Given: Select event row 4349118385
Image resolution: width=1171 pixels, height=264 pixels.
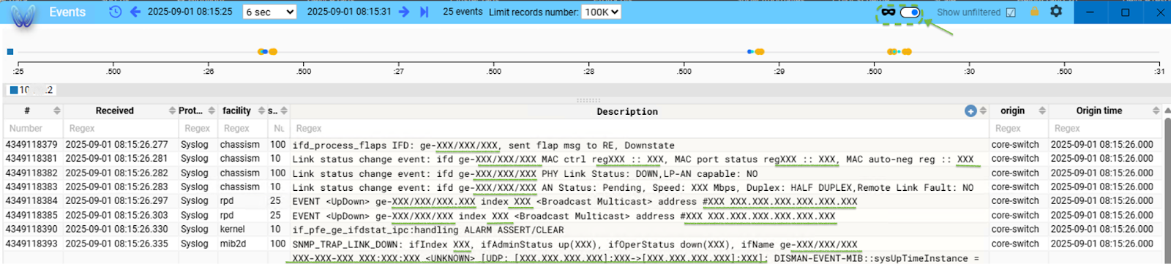Looking at the screenshot, I should [583, 216].
